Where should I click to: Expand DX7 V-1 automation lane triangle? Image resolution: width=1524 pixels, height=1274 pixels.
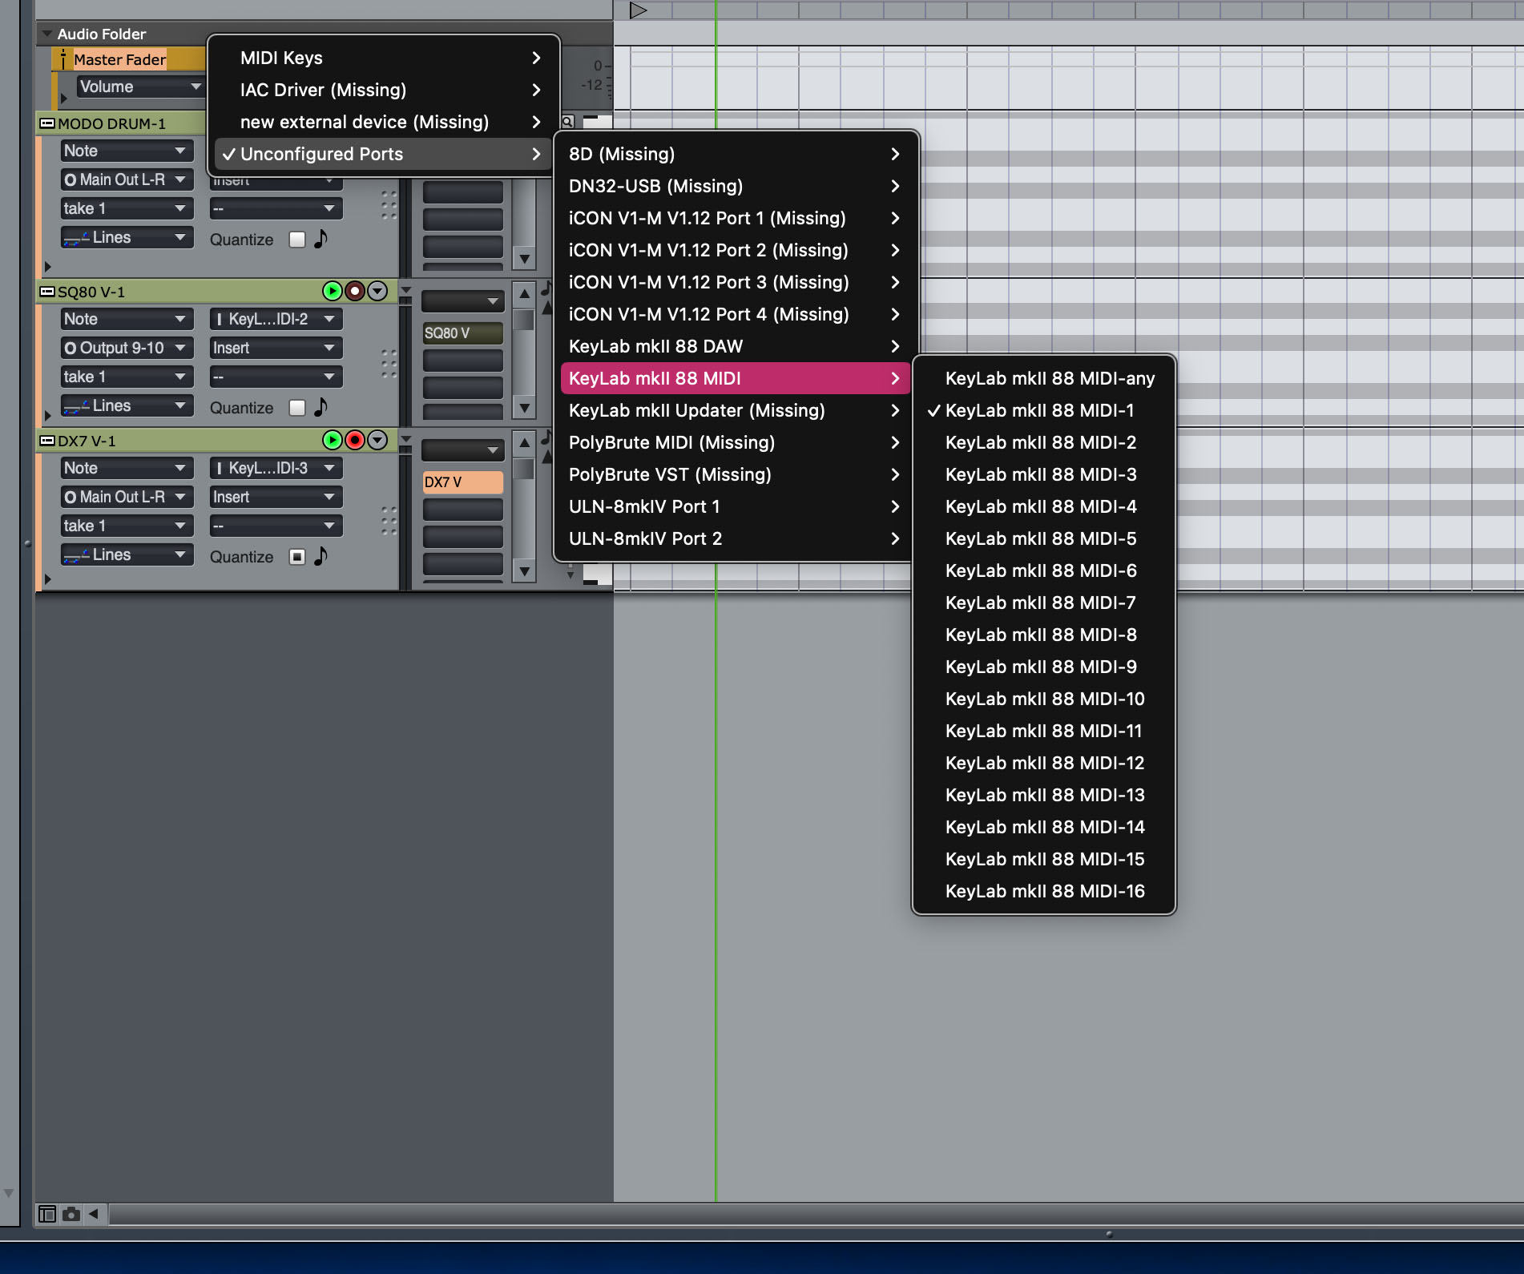tap(47, 579)
